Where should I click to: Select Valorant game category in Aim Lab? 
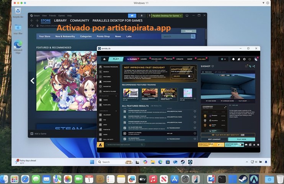pyautogui.click(x=105, y=115)
